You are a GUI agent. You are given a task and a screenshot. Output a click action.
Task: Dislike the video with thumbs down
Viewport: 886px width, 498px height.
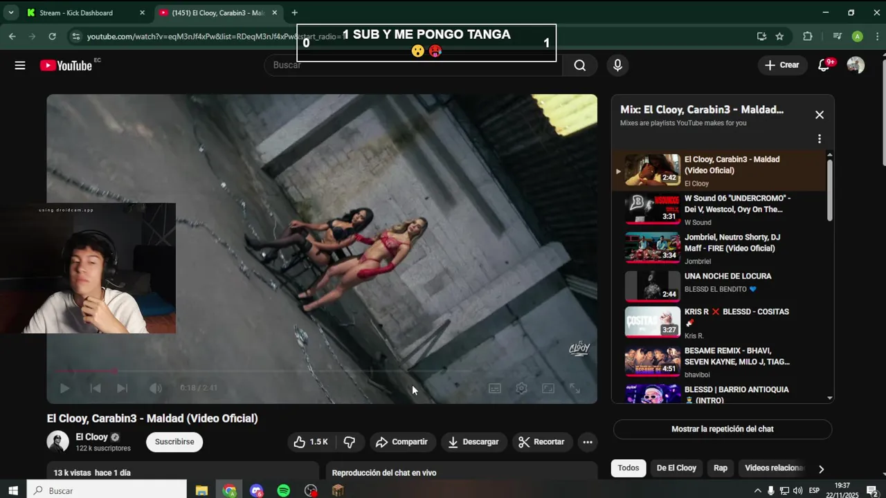click(350, 442)
